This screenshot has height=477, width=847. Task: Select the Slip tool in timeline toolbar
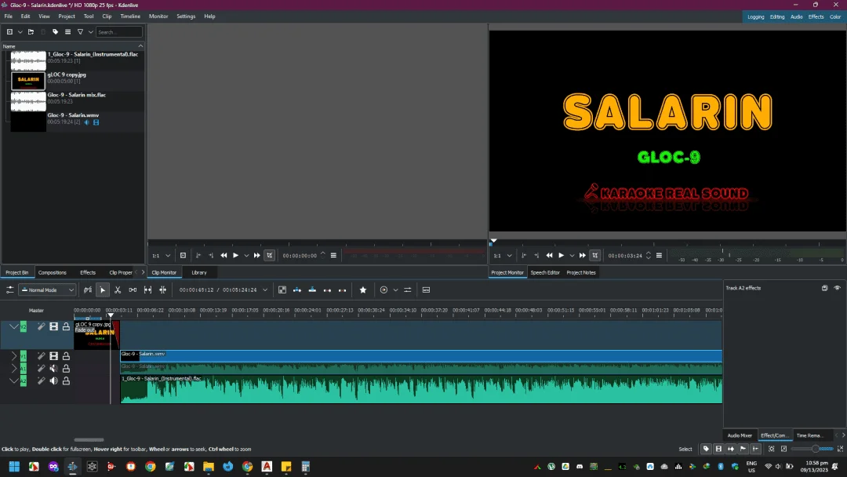click(147, 290)
